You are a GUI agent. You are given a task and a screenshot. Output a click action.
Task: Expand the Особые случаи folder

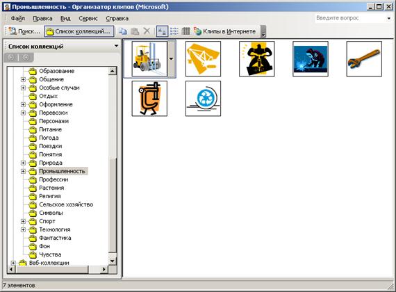click(x=23, y=88)
